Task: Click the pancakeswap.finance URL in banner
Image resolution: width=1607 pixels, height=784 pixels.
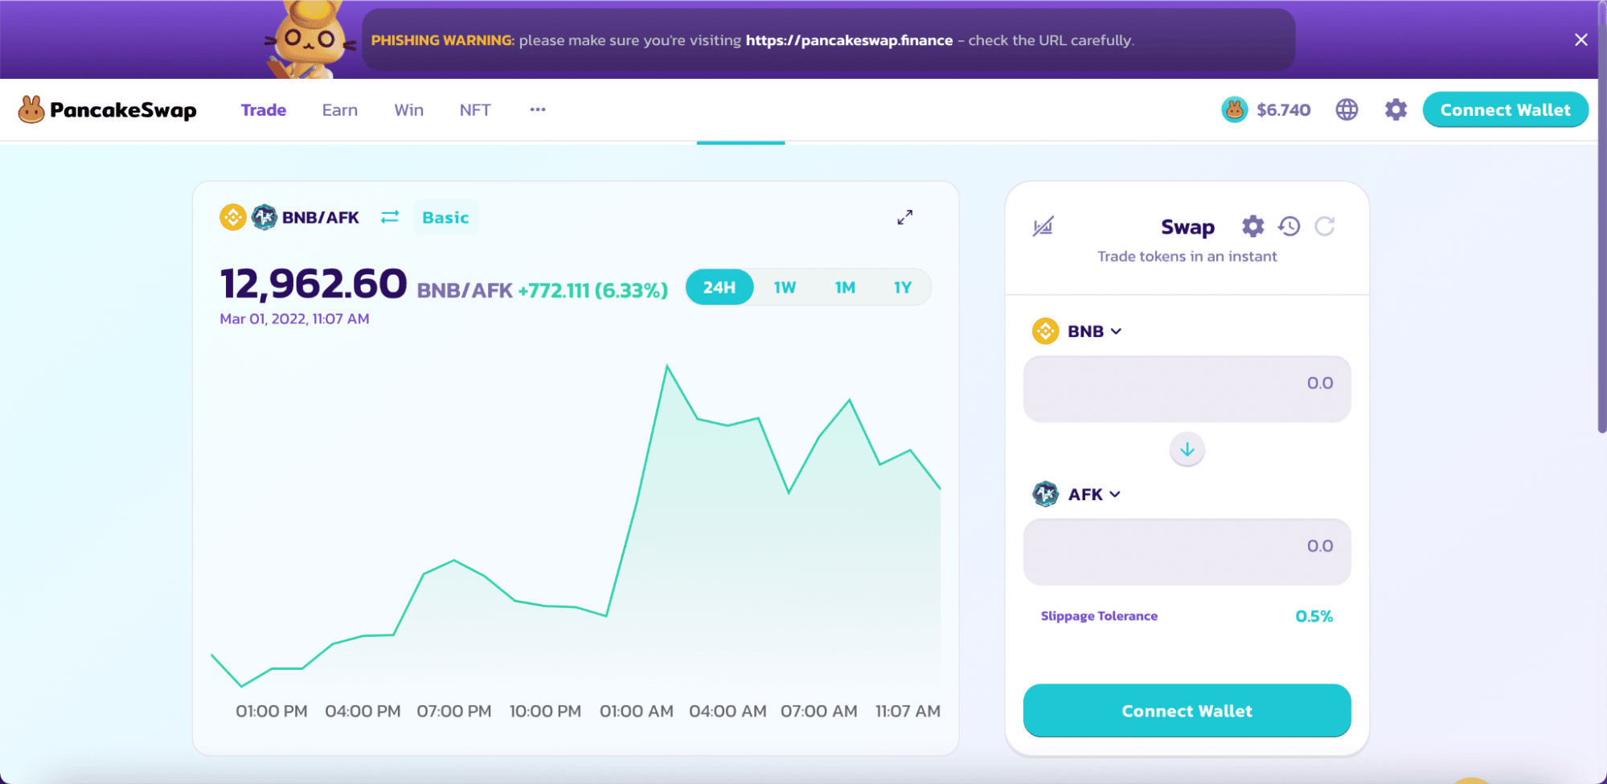Action: pos(849,40)
